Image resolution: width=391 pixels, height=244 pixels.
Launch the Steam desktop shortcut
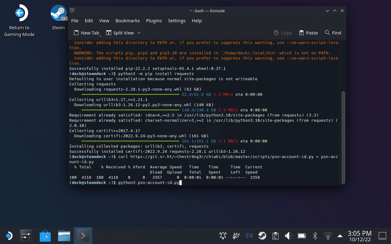coord(58,17)
